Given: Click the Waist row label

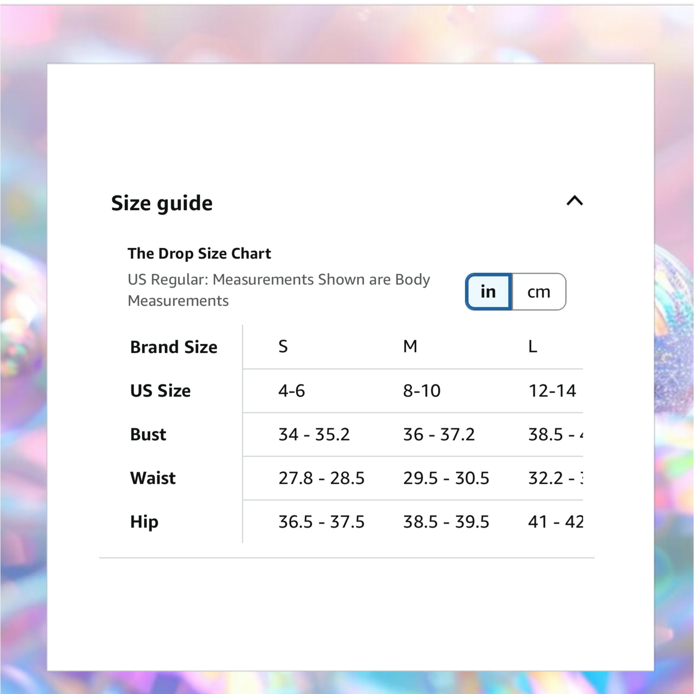Looking at the screenshot, I should pos(153,478).
